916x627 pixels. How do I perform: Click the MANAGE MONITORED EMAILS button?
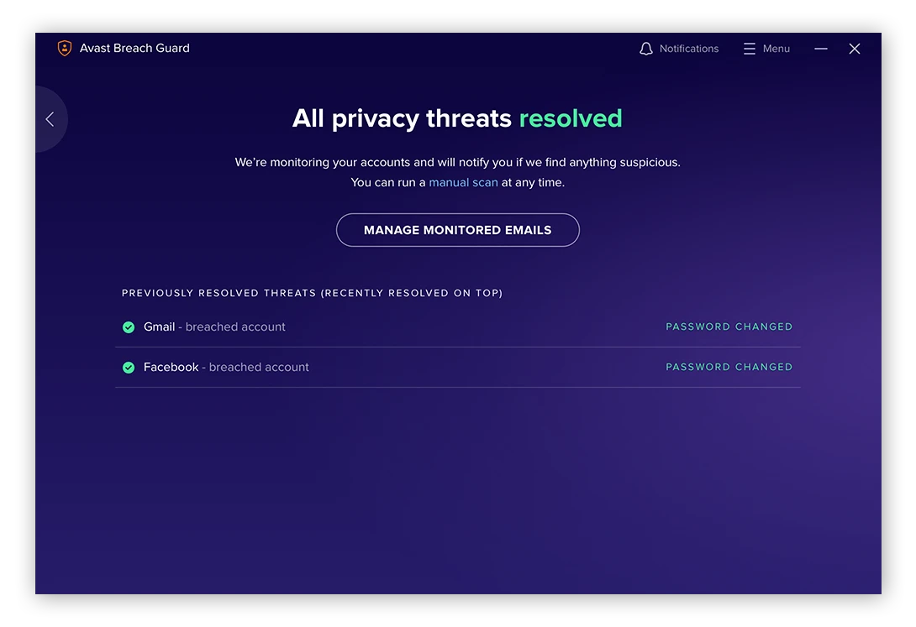tap(457, 229)
